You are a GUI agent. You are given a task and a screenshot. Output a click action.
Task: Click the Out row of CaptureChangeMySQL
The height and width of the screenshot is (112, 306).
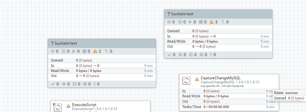(x=229, y=102)
